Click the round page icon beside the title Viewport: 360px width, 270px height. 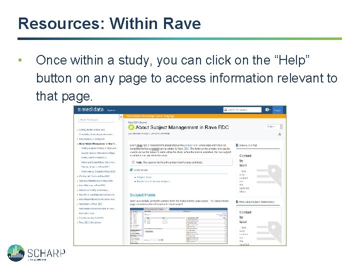[131, 127]
